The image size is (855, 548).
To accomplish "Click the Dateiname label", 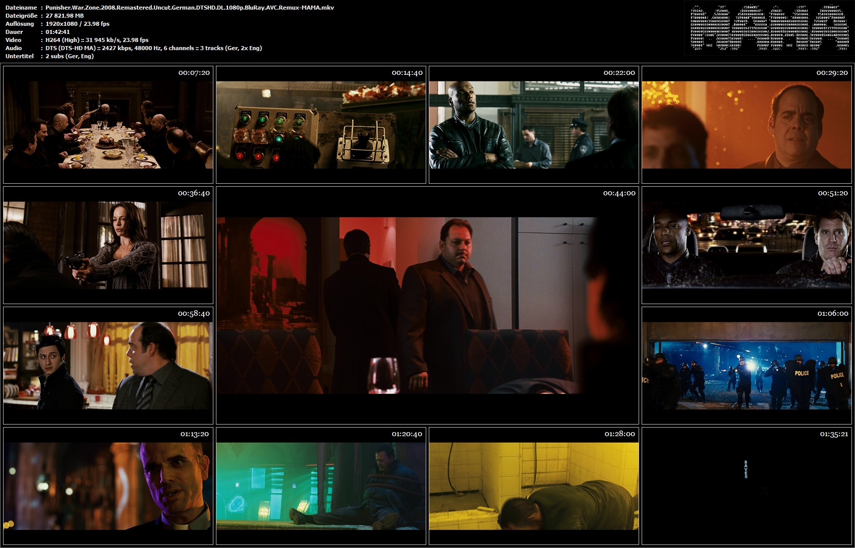I will tap(21, 8).
